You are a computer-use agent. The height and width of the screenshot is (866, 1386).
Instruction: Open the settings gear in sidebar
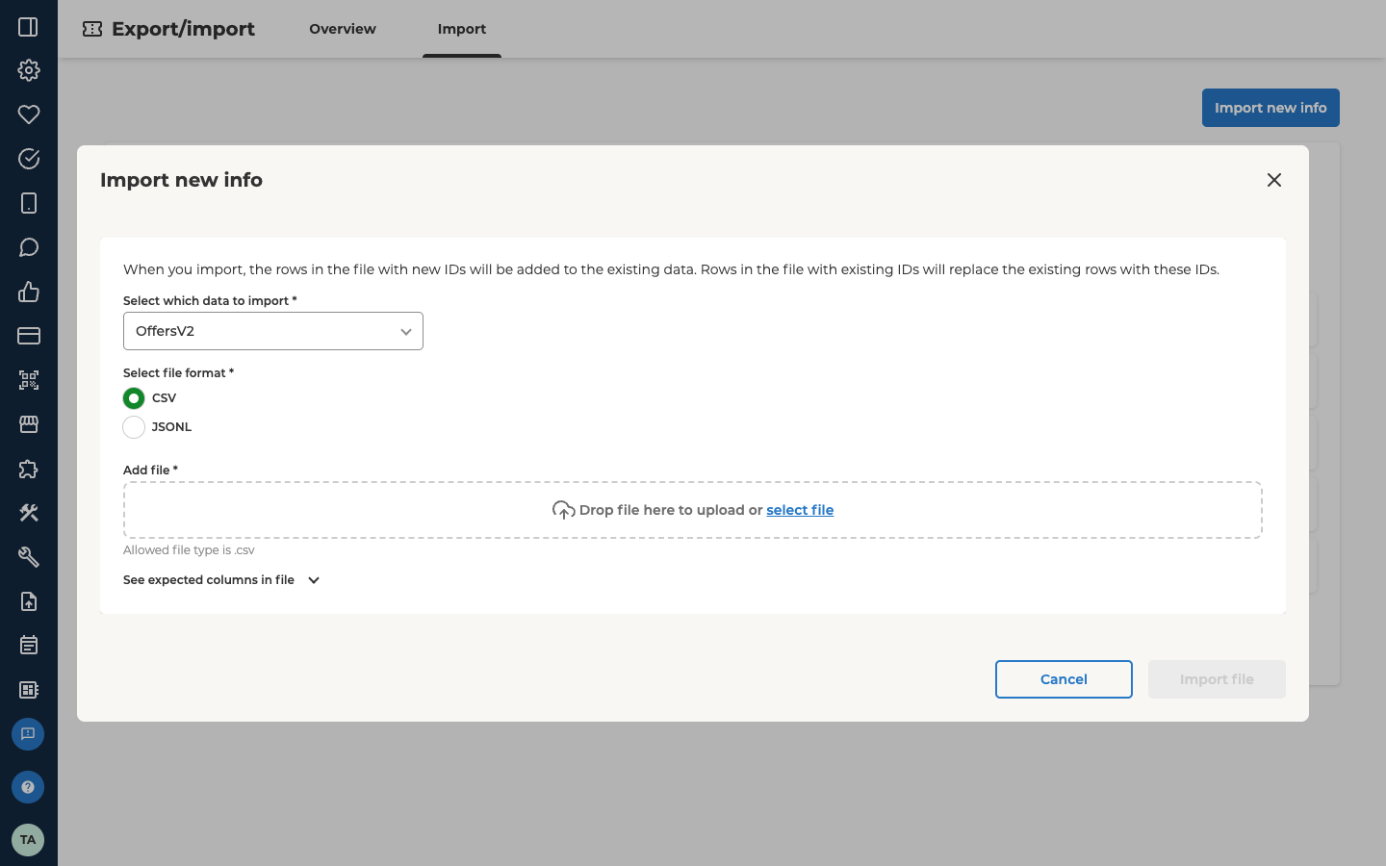(28, 70)
